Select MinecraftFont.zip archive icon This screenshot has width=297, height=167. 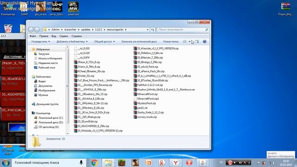[x=135, y=94]
